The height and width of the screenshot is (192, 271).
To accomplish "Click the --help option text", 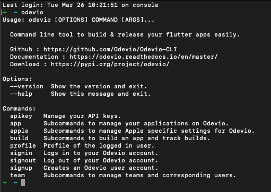I will coord(21,94).
